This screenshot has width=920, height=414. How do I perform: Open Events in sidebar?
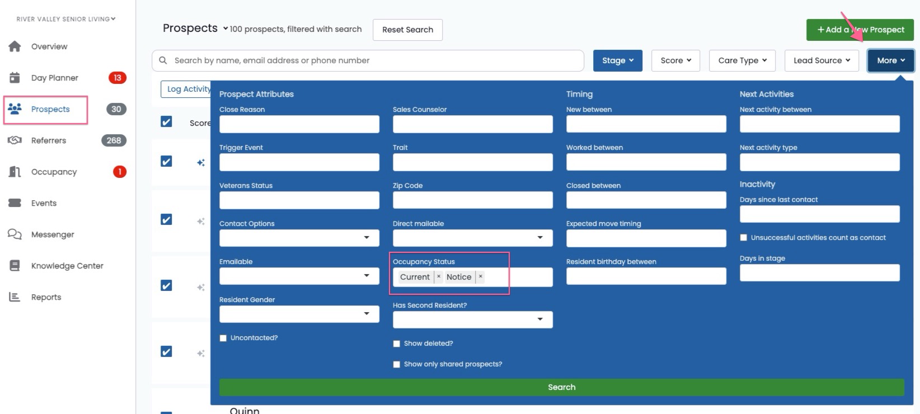(44, 203)
